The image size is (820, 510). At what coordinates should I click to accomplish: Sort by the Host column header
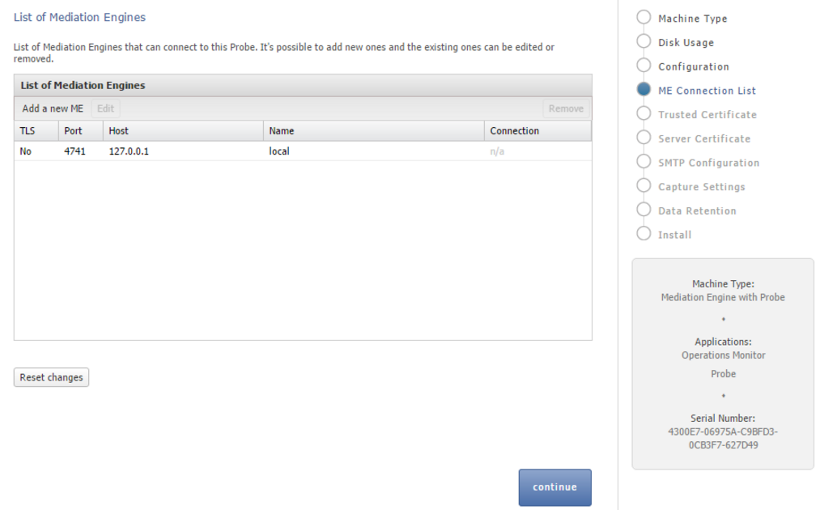coord(183,131)
